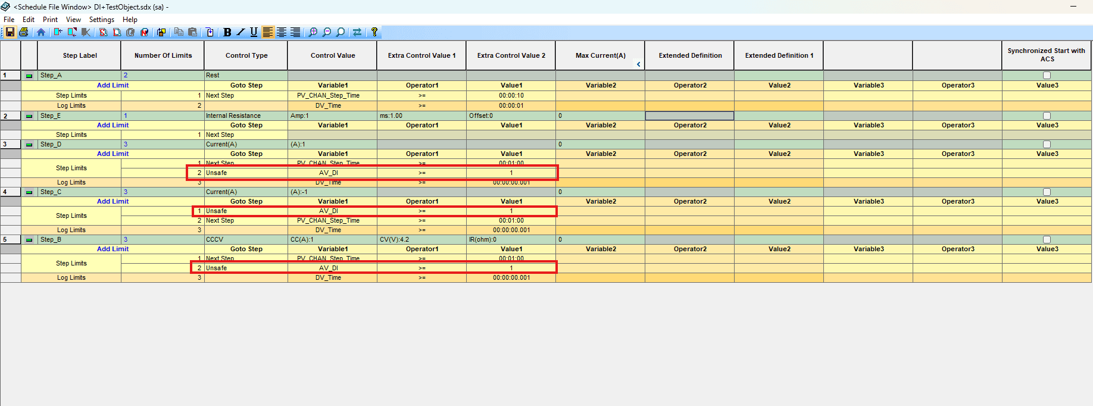
Task: Collapse Step_A using its green minus box
Action: (29, 76)
